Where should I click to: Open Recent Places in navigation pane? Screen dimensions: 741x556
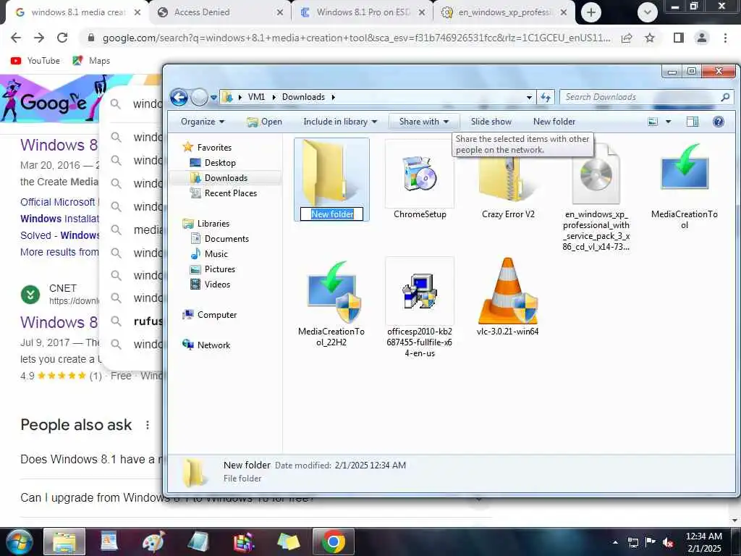(x=223, y=193)
